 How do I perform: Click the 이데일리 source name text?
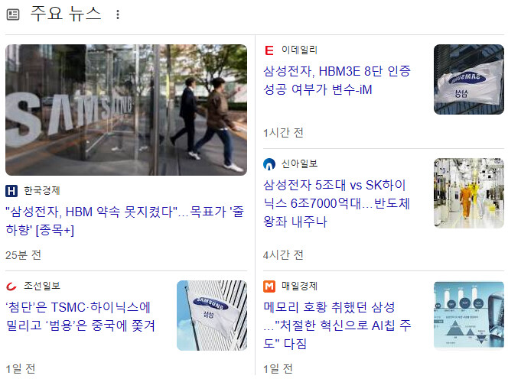(x=299, y=50)
